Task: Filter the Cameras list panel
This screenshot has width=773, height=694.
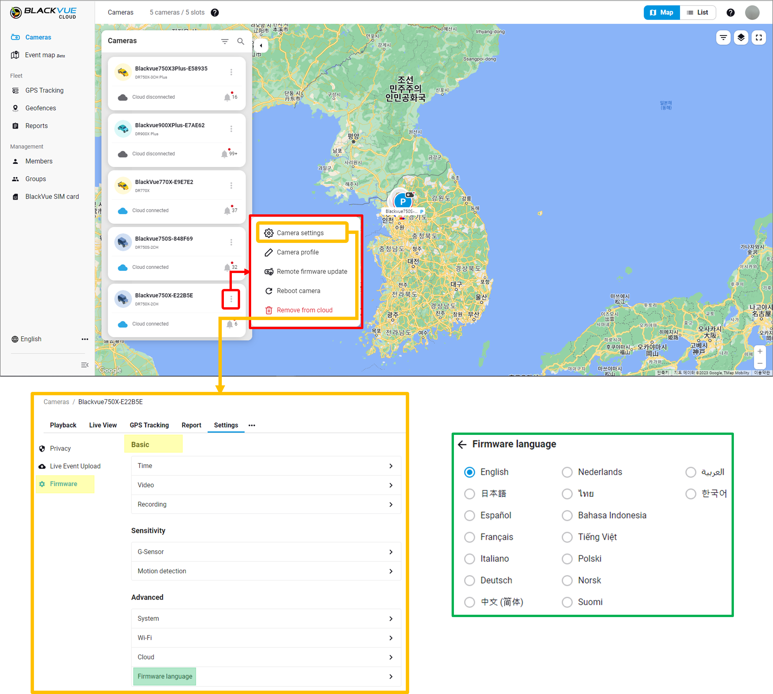Action: (225, 41)
